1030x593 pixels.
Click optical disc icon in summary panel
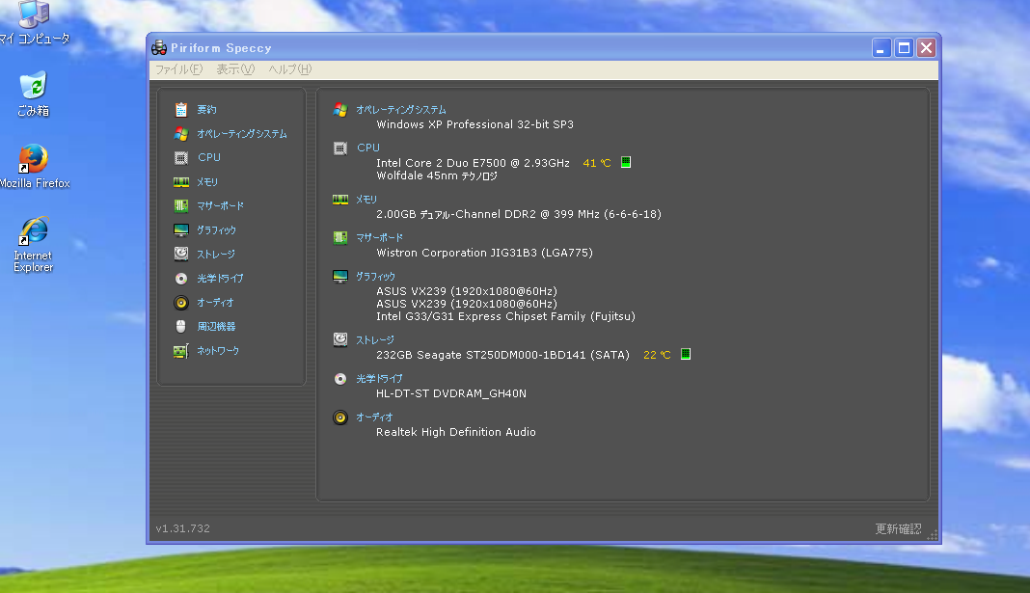click(340, 379)
